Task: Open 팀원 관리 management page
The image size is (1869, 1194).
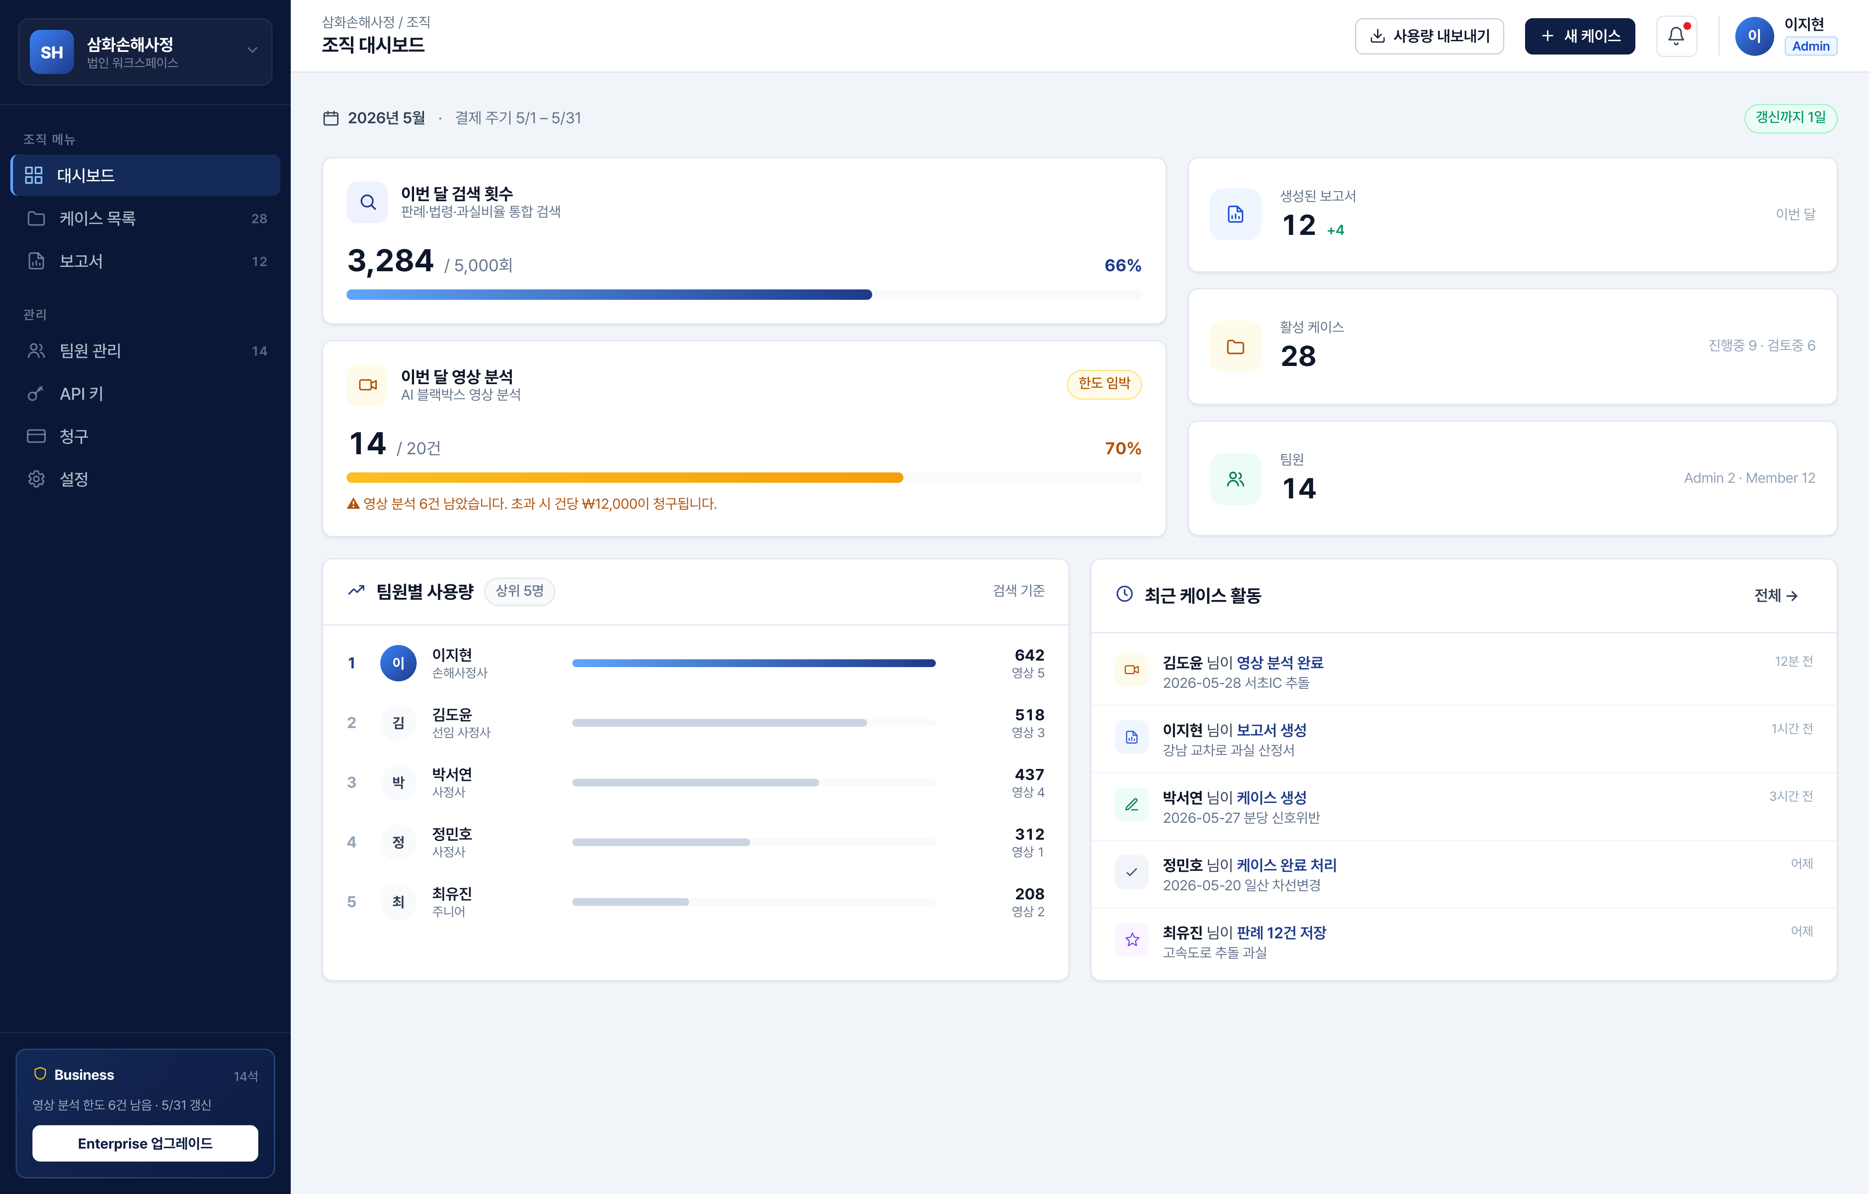Action: click(146, 351)
